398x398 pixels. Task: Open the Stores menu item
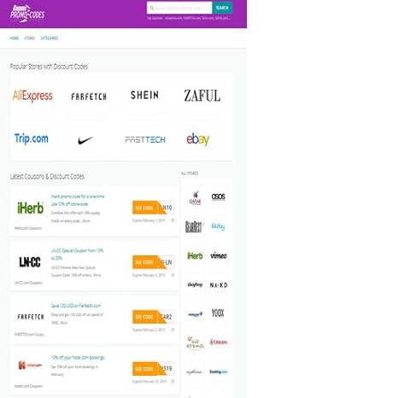coord(30,38)
